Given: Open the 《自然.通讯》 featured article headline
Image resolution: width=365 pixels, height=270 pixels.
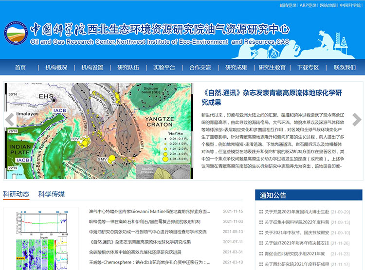Looking at the screenshot, I should pyautogui.click(x=271, y=97).
